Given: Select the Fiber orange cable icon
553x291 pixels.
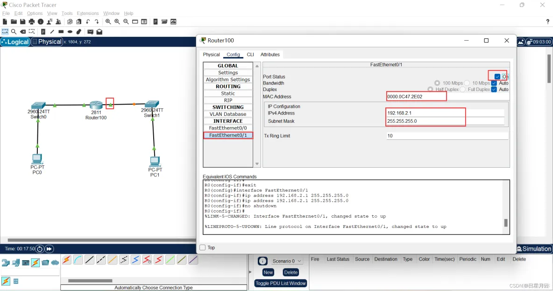Looking at the screenshot, I should pos(112,260).
